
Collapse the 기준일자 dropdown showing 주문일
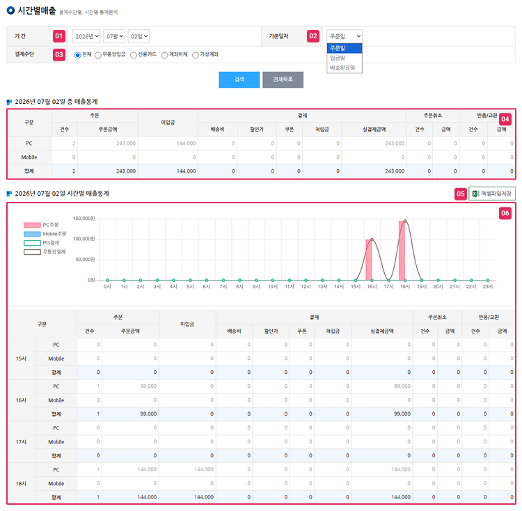pyautogui.click(x=345, y=36)
